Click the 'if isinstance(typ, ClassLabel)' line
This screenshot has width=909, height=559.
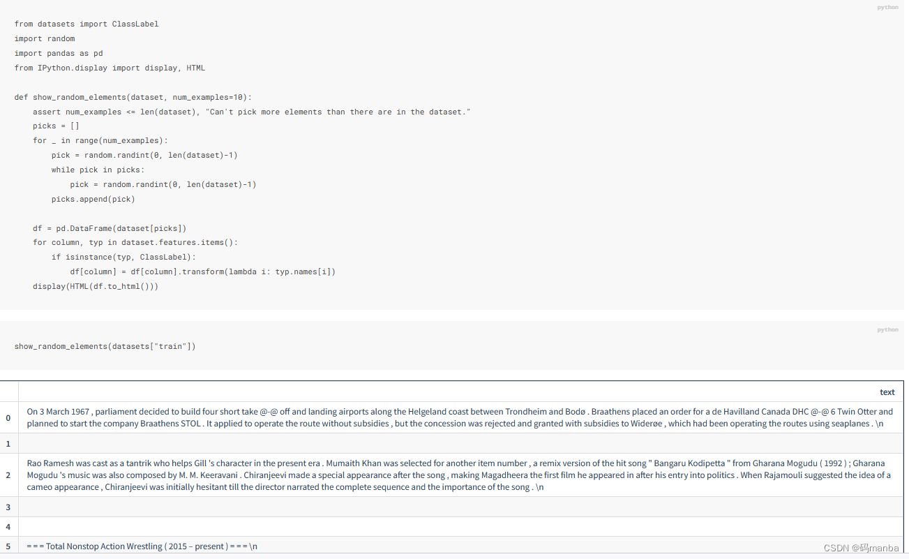click(x=123, y=257)
